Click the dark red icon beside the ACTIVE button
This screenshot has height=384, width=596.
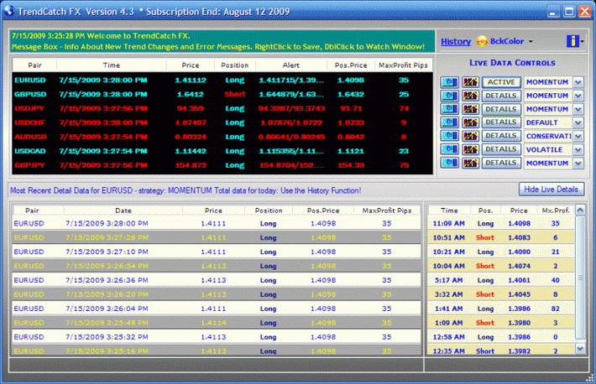[470, 82]
